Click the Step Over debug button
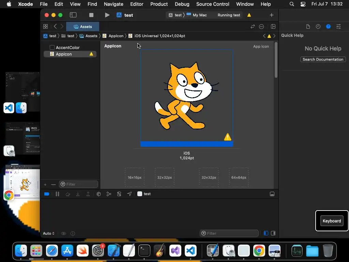 pyautogui.click(x=68, y=194)
